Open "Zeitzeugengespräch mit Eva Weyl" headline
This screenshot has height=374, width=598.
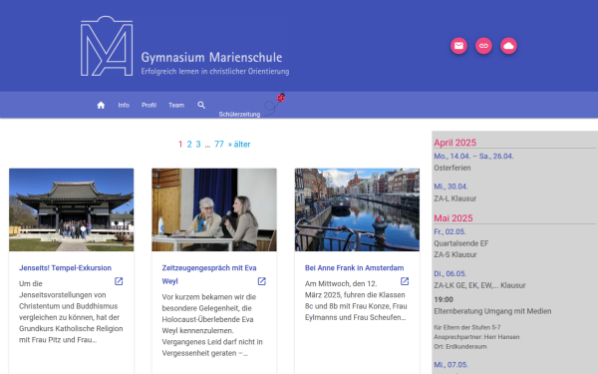(x=209, y=274)
